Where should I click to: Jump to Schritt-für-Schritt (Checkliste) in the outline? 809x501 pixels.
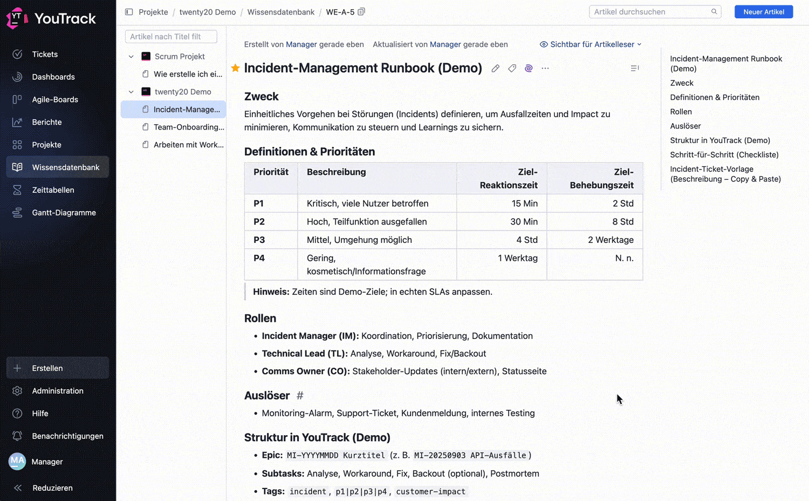(x=724, y=154)
